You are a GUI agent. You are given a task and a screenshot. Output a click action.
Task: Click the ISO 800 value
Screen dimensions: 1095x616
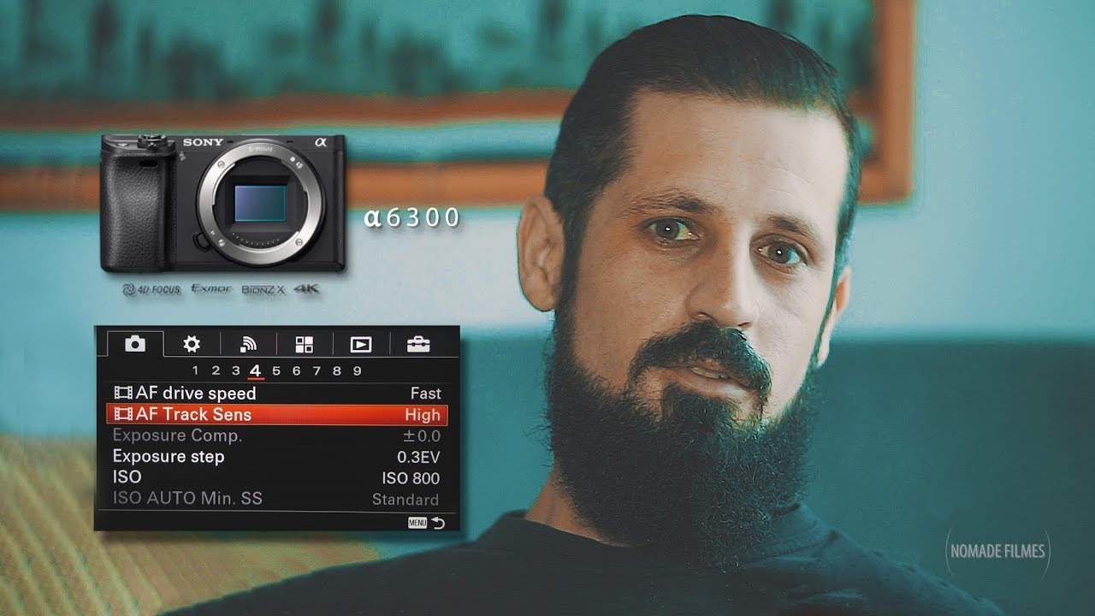[411, 478]
